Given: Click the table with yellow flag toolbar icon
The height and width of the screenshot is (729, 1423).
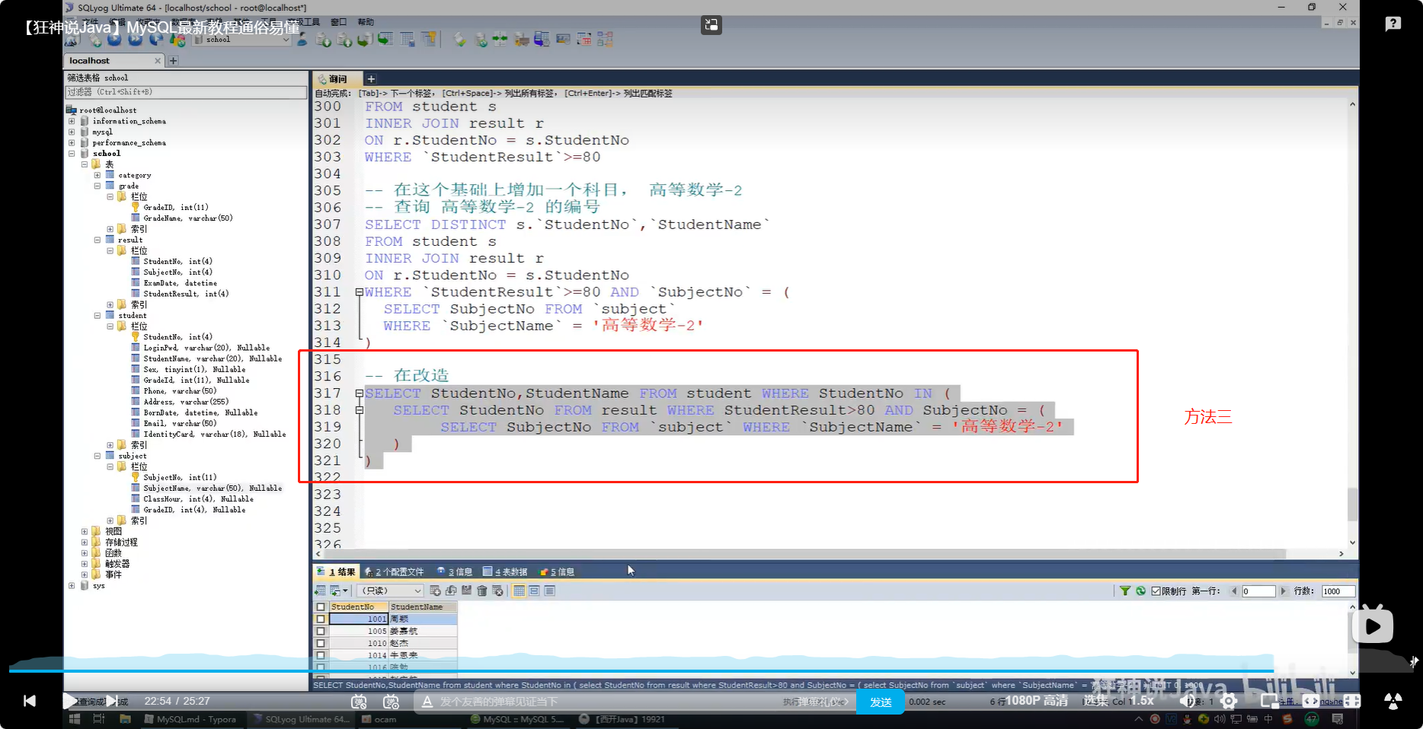Looking at the screenshot, I should (x=430, y=39).
